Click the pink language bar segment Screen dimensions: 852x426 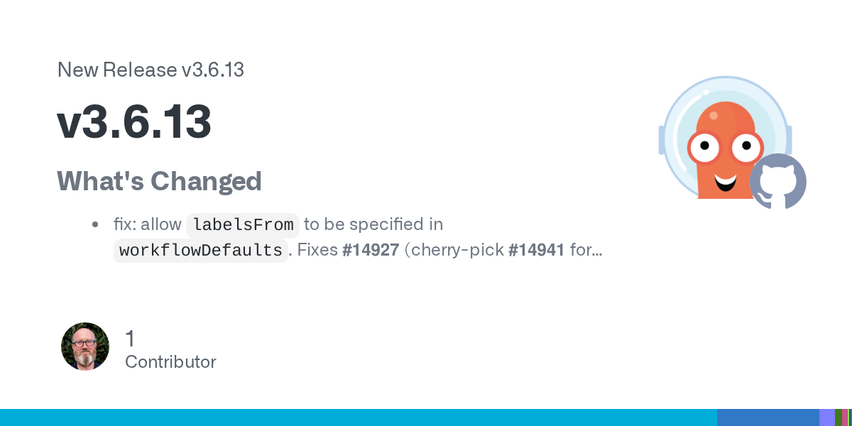pyautogui.click(x=845, y=417)
